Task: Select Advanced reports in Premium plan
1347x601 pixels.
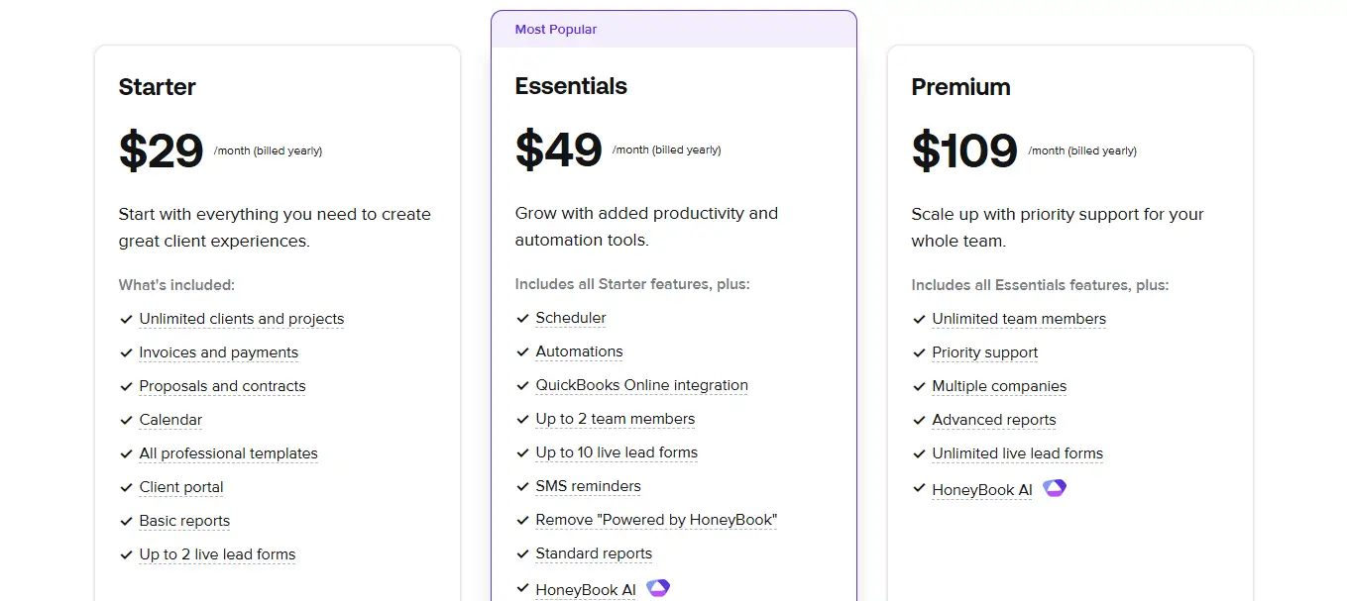Action: 994,420
